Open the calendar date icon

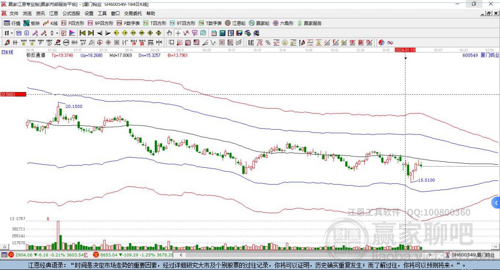[214, 33]
